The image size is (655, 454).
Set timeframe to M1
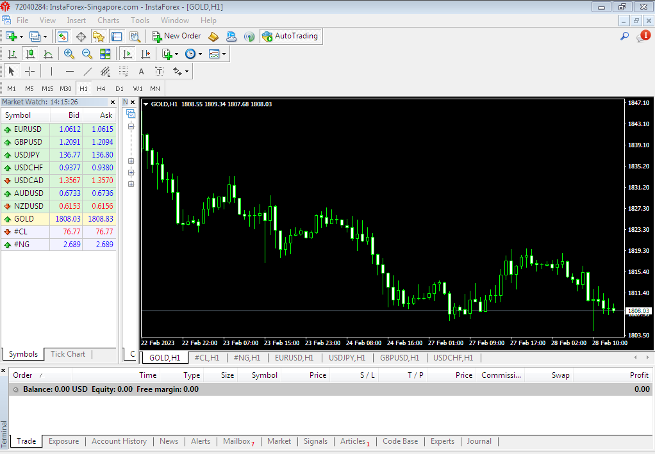(x=12, y=88)
